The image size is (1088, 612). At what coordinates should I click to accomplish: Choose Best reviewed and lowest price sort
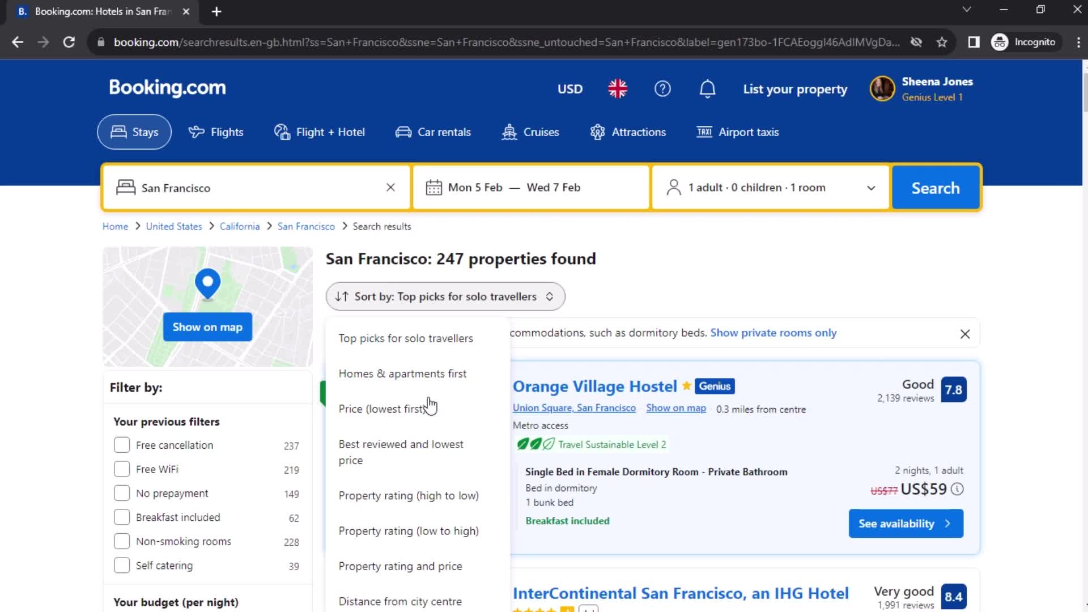tap(401, 452)
